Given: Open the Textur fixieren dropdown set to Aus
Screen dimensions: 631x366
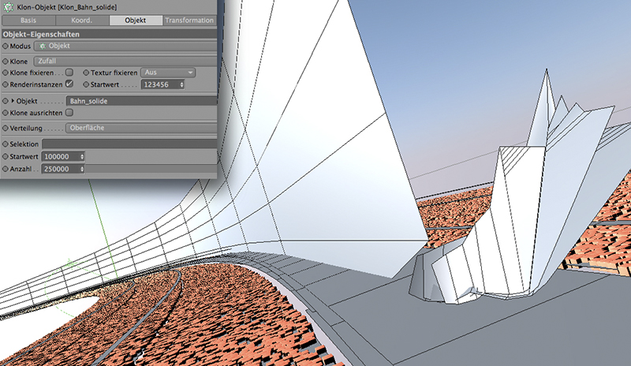Looking at the screenshot, I should pyautogui.click(x=168, y=73).
